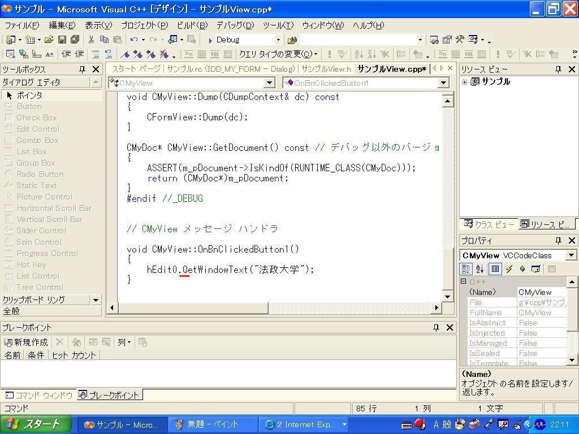Viewport: 579px width, 434px height.
Task: Click the Increase Indent icon
Action: coord(79,54)
